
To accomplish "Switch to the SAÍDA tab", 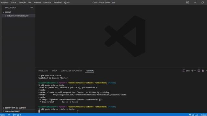I will [x=55, y=71].
